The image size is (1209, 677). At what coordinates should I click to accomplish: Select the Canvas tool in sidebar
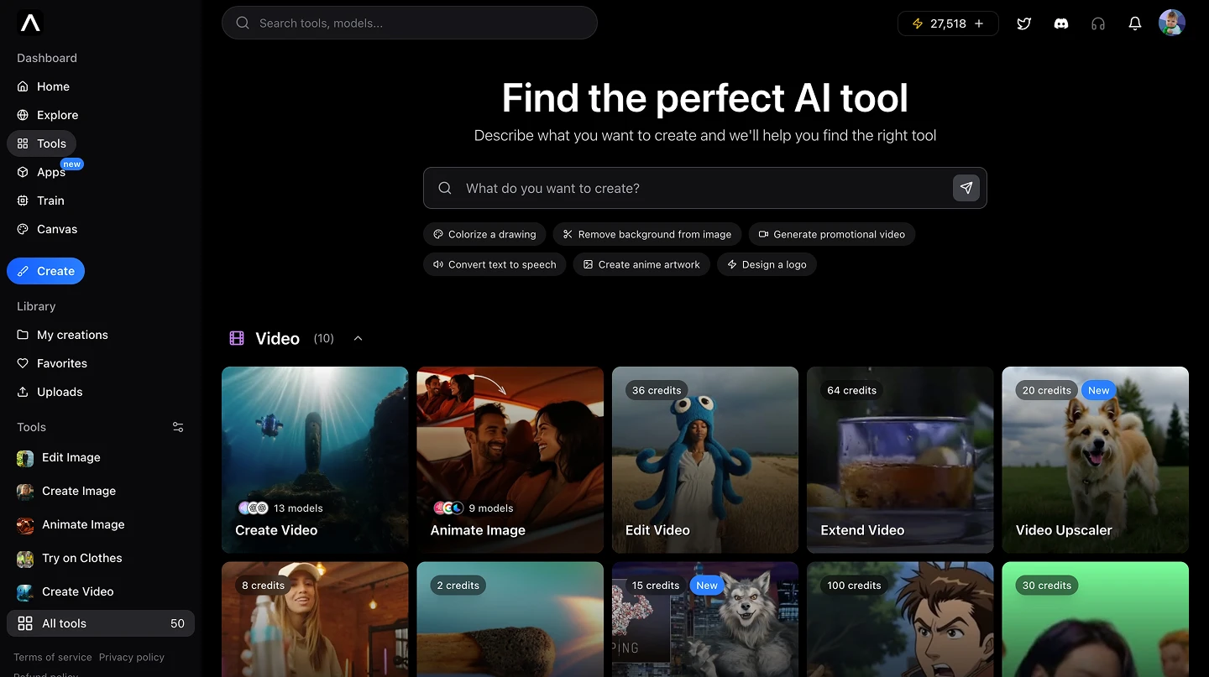[x=56, y=229]
